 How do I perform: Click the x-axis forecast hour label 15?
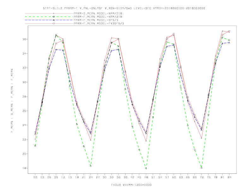click(70, 177)
